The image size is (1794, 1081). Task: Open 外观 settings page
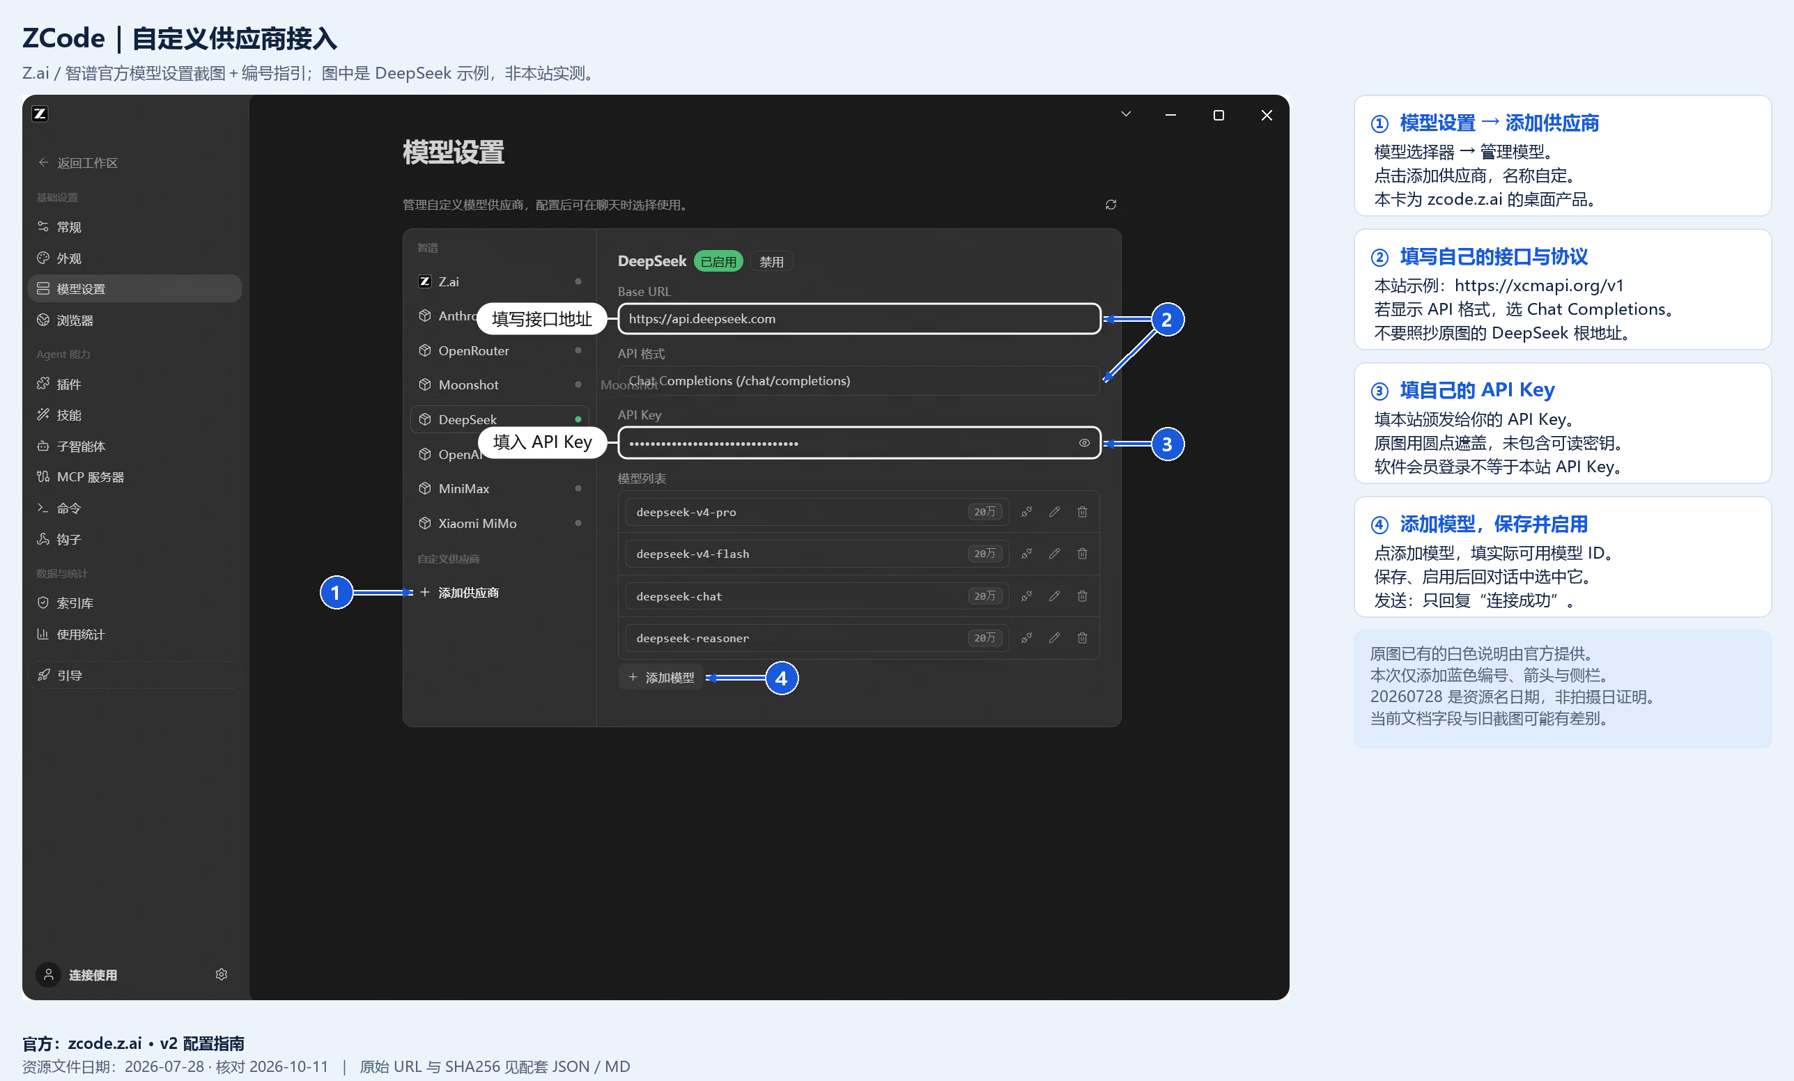point(134,258)
